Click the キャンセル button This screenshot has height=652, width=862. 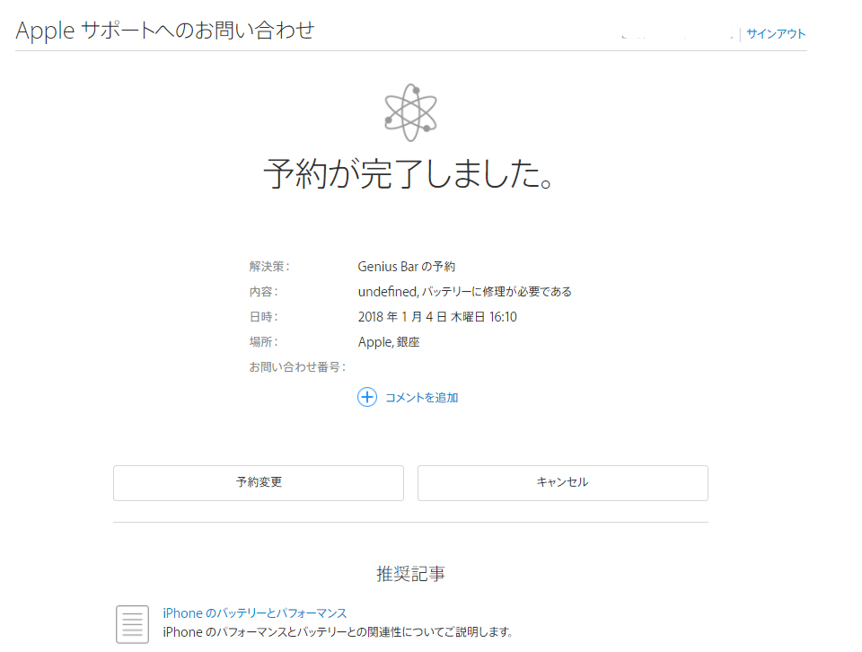(x=562, y=482)
